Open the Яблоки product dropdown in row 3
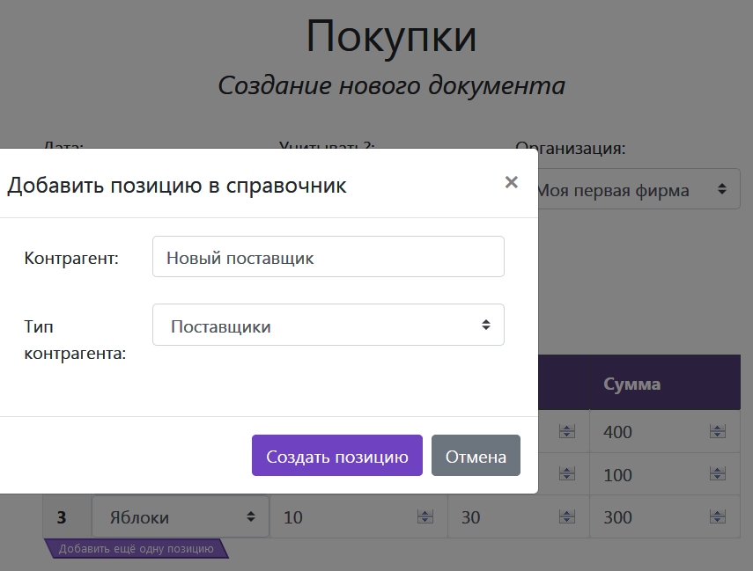Viewport: 753px width, 571px height. 181,517
